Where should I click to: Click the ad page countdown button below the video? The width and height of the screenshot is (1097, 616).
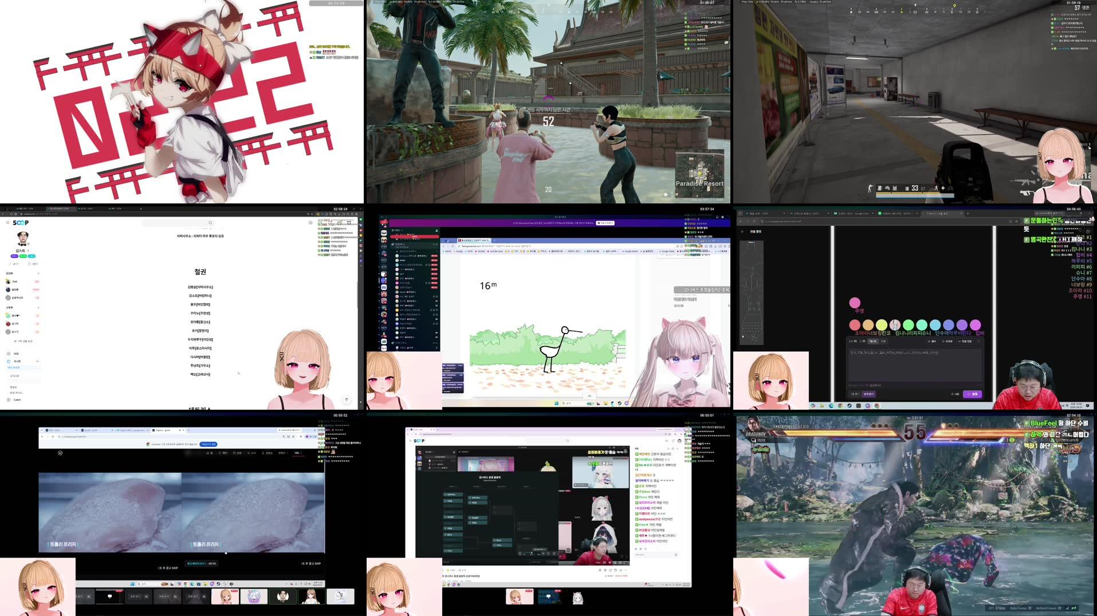click(202, 563)
